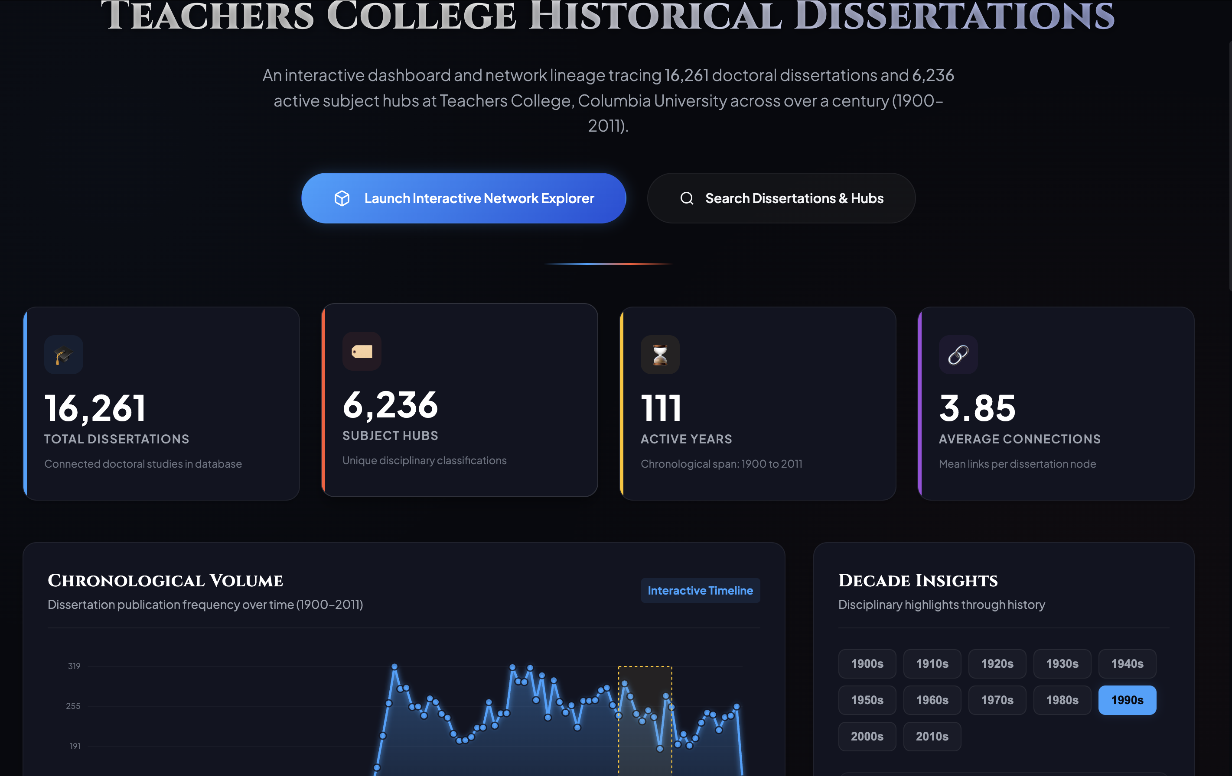1232x776 pixels.
Task: Click 'Chronological span: 1900 to 2011' text
Action: pos(721,464)
